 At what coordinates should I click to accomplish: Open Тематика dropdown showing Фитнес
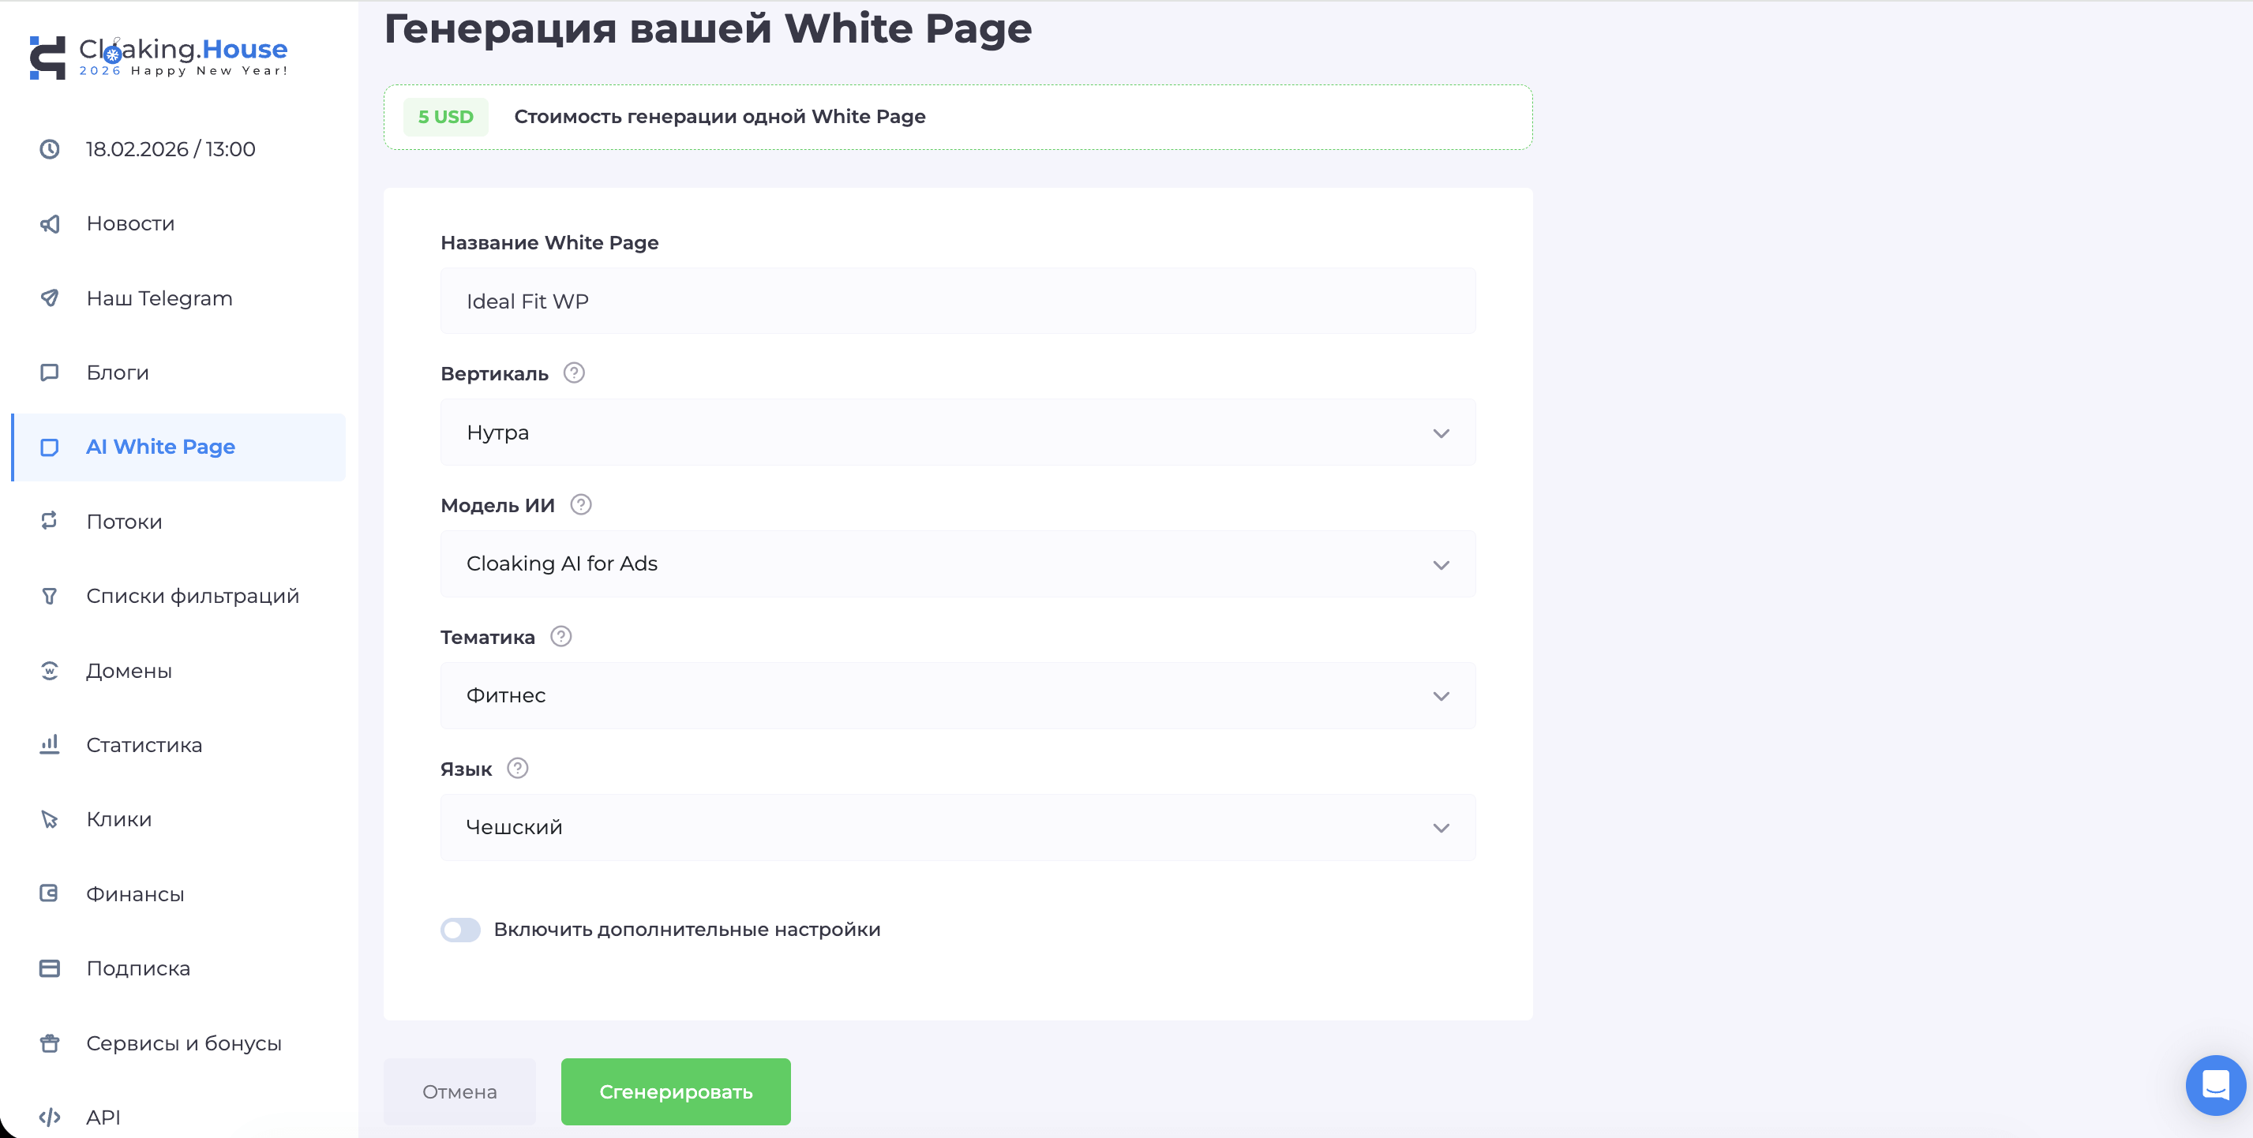pos(958,696)
